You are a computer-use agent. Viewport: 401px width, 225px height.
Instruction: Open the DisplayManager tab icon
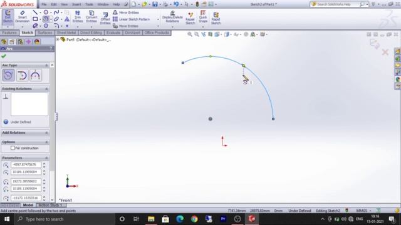[x=37, y=42]
